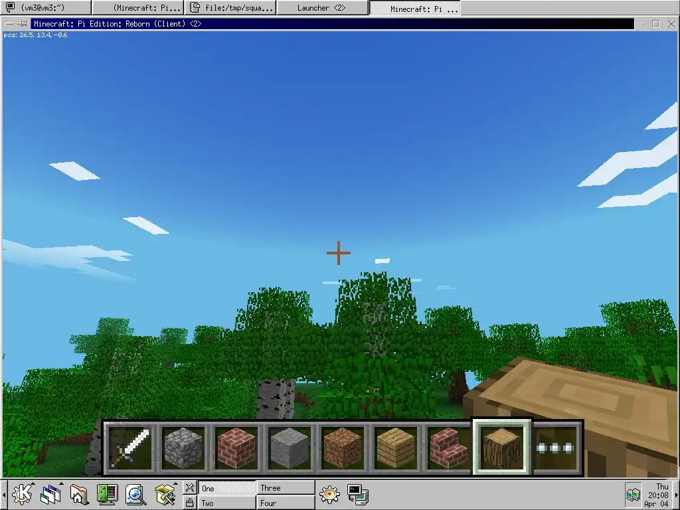
Task: Click the clock showing 20:08
Action: click(657, 495)
